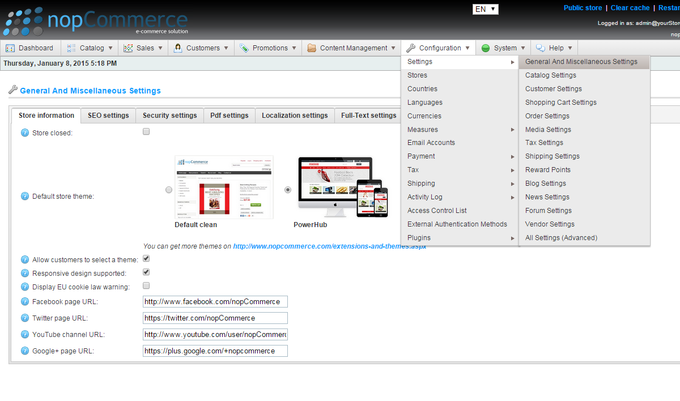This screenshot has height=401, width=680.
Task: Click the Customers person icon
Action: pyautogui.click(x=178, y=48)
